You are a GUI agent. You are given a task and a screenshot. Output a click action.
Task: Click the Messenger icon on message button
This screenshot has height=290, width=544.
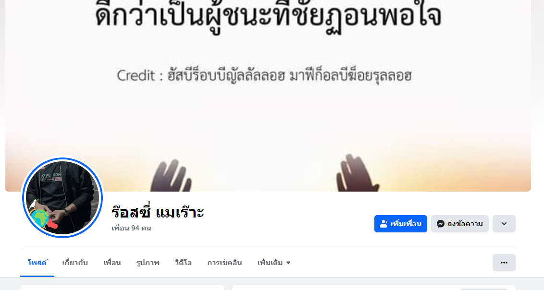[441, 224]
